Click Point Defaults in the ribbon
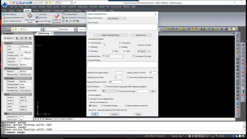 10,14
